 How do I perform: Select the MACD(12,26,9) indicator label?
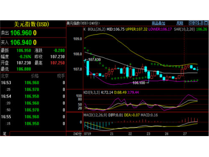click(x=95, y=115)
